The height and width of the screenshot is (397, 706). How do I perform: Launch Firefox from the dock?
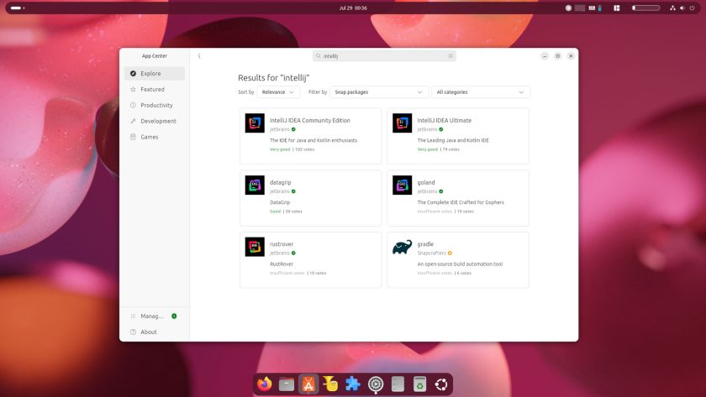click(x=264, y=384)
